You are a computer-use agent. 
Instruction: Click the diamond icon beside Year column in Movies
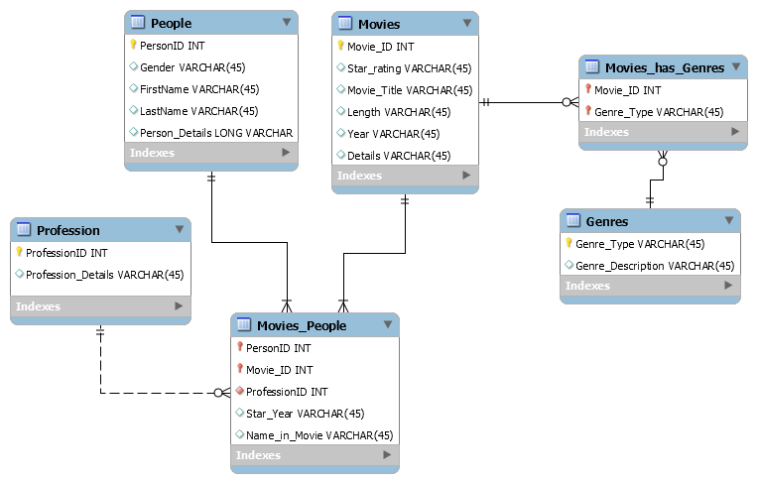[341, 132]
